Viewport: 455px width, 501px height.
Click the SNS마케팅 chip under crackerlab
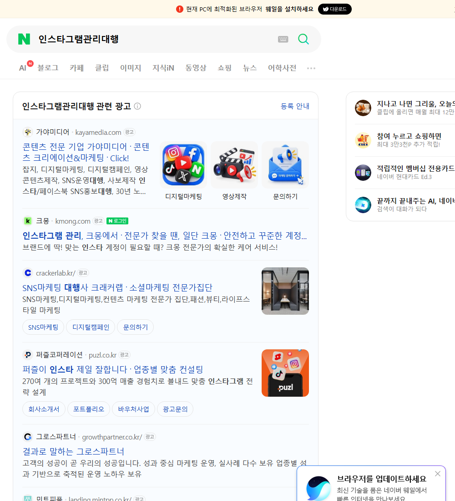43,327
